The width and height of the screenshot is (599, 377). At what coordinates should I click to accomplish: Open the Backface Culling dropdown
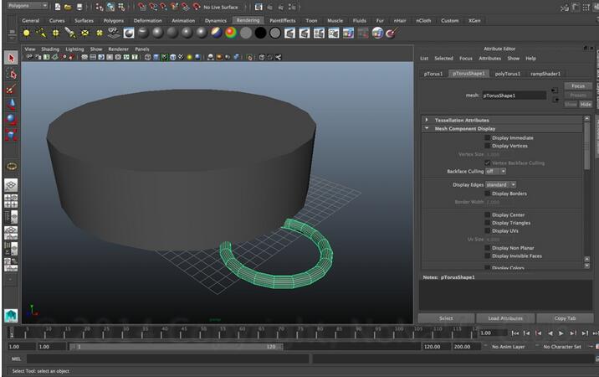(x=495, y=171)
